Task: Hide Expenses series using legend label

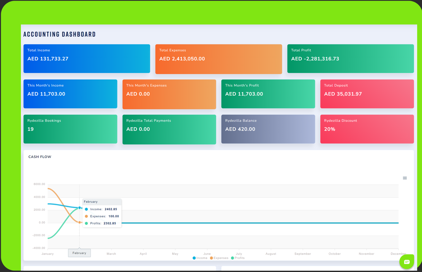Action: [221, 258]
